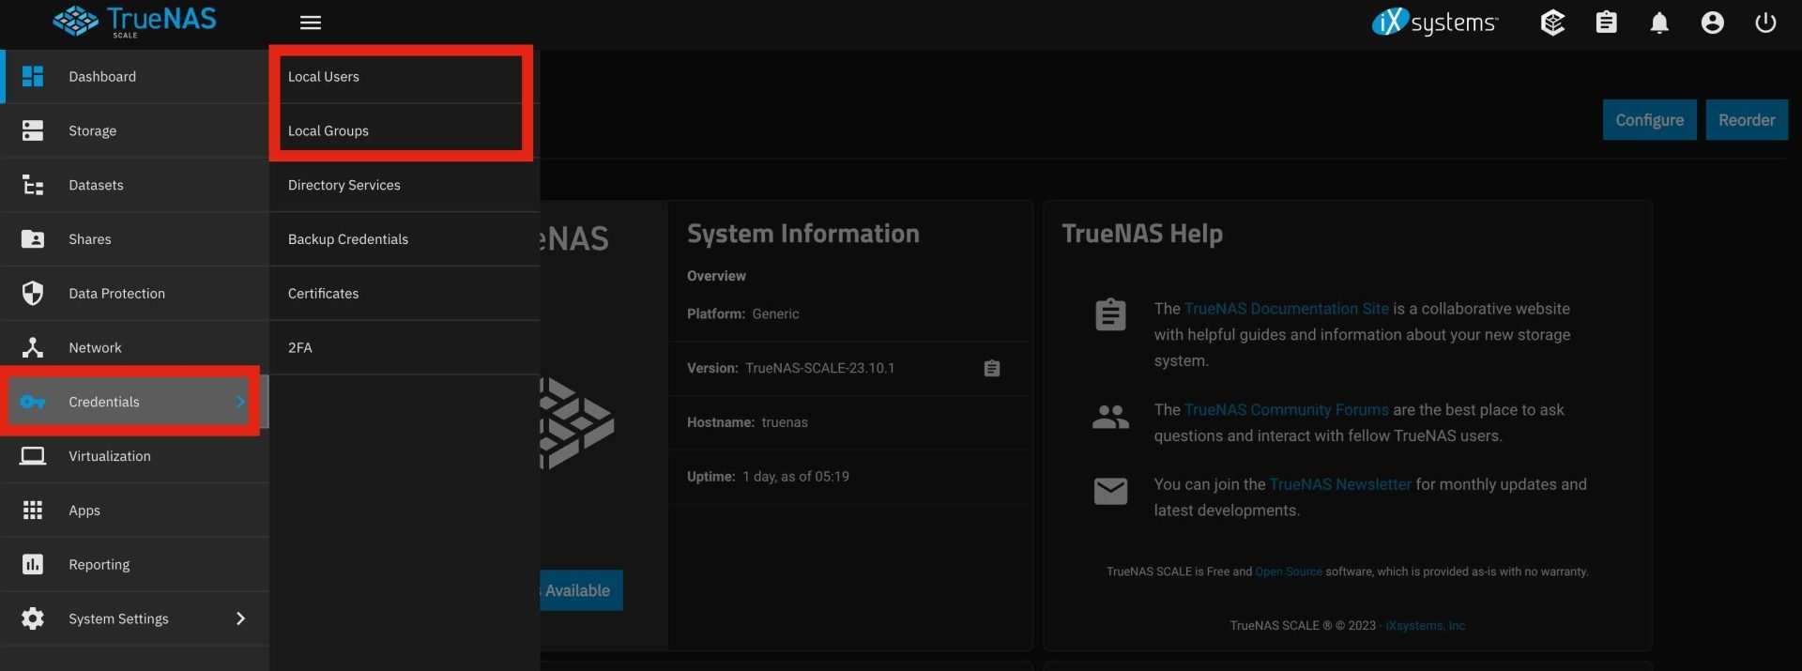Screen dimensions: 1802x671
Task: Open the alerts bell icon
Action: [x=1659, y=23]
